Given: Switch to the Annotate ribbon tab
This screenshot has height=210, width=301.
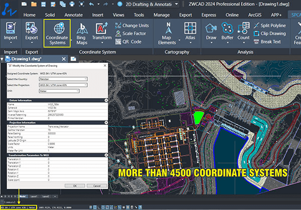Looking at the screenshot, I should click(x=74, y=15).
